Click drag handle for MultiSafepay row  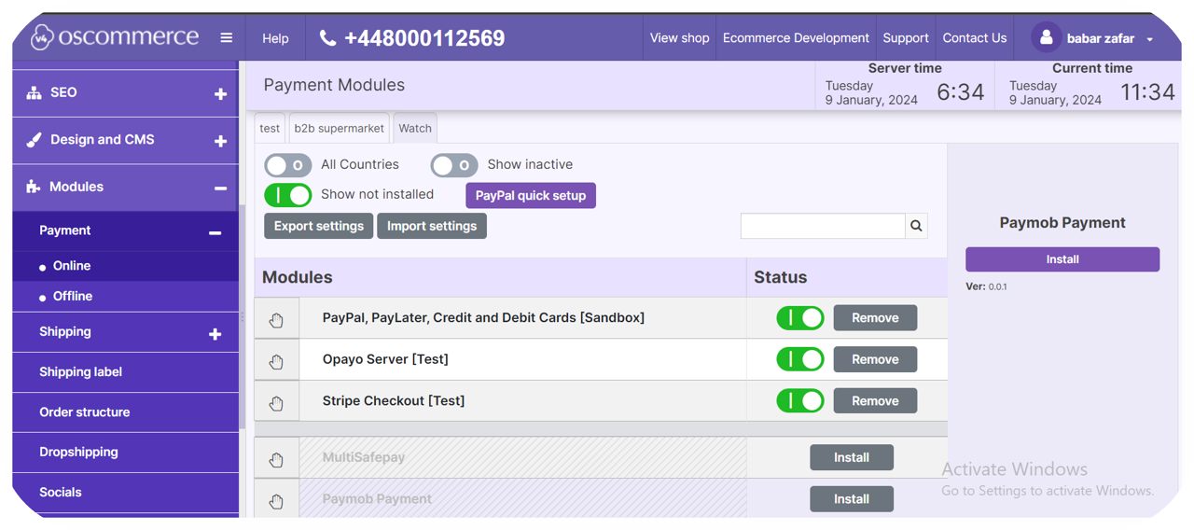click(276, 459)
